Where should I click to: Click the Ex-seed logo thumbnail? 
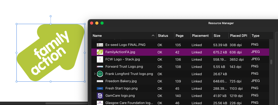click(x=100, y=45)
